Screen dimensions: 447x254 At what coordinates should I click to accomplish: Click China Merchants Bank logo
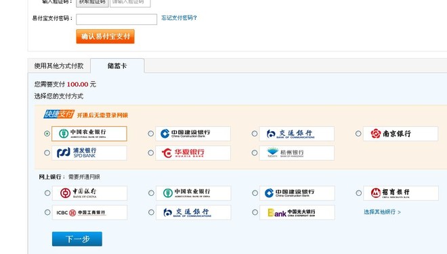[x=401, y=193]
